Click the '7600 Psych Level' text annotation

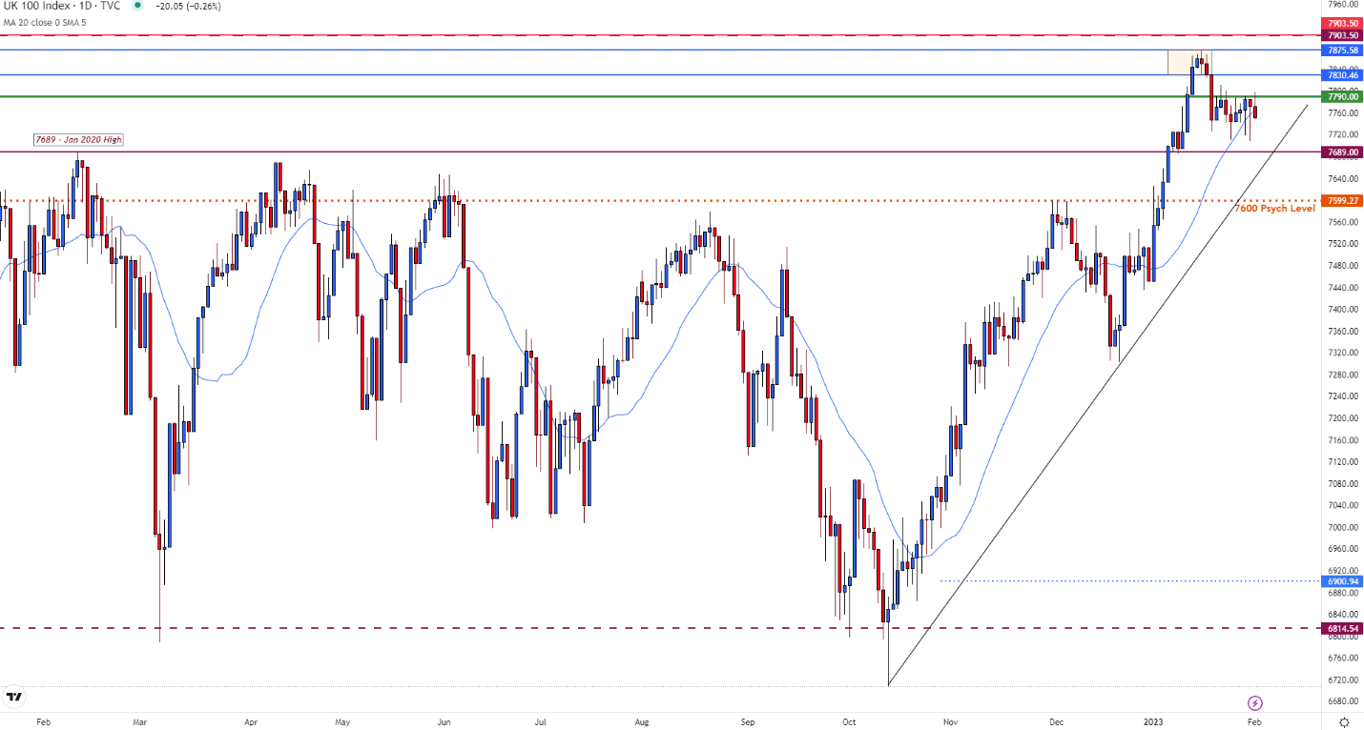pyautogui.click(x=1274, y=208)
